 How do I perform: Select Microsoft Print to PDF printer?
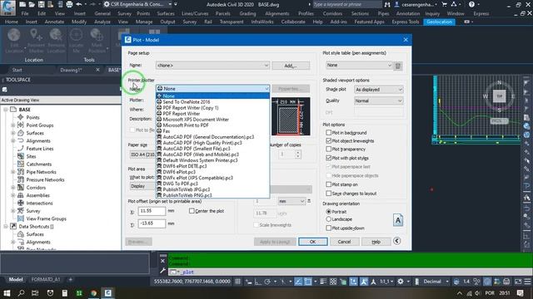(186, 125)
